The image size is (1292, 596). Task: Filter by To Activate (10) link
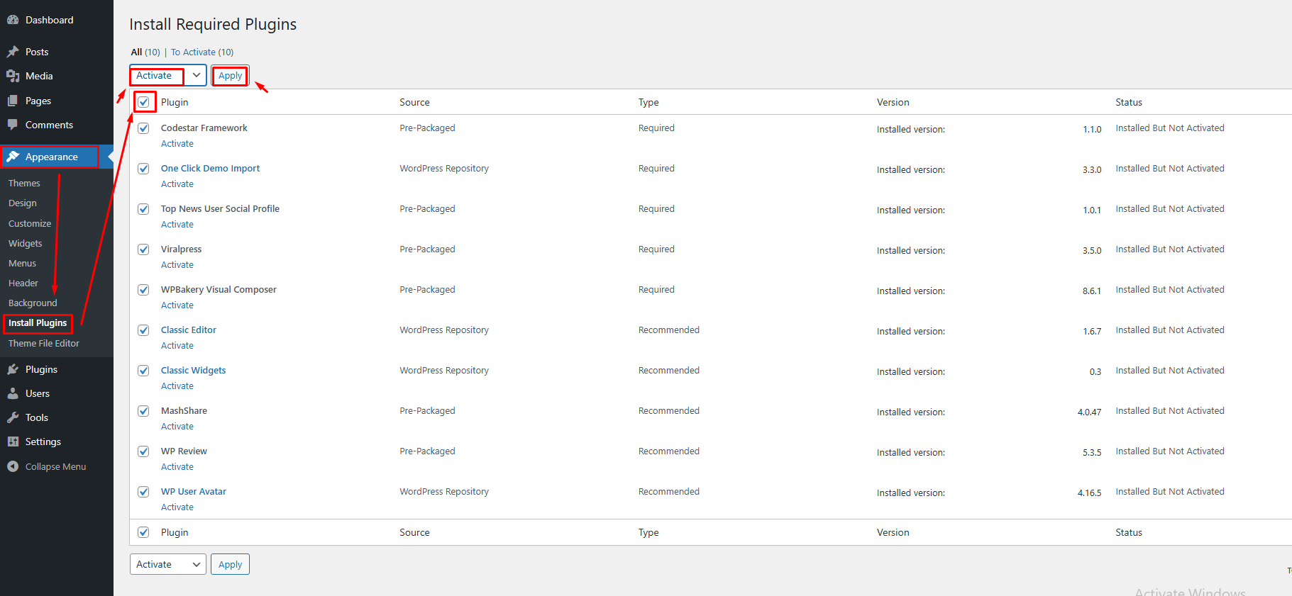click(202, 52)
